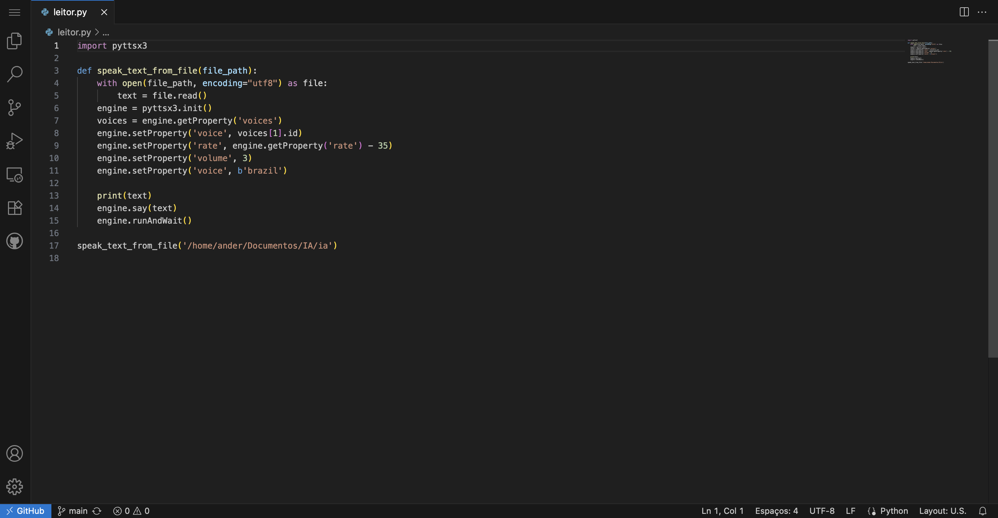998x518 pixels.
Task: Open the Source Control view
Action: coord(15,107)
